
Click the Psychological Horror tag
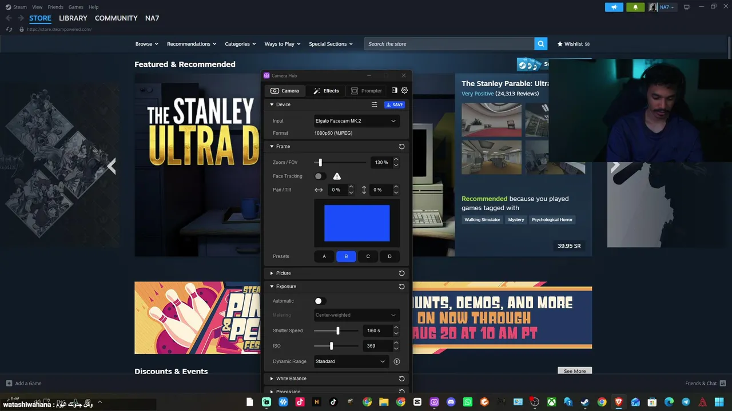(552, 220)
